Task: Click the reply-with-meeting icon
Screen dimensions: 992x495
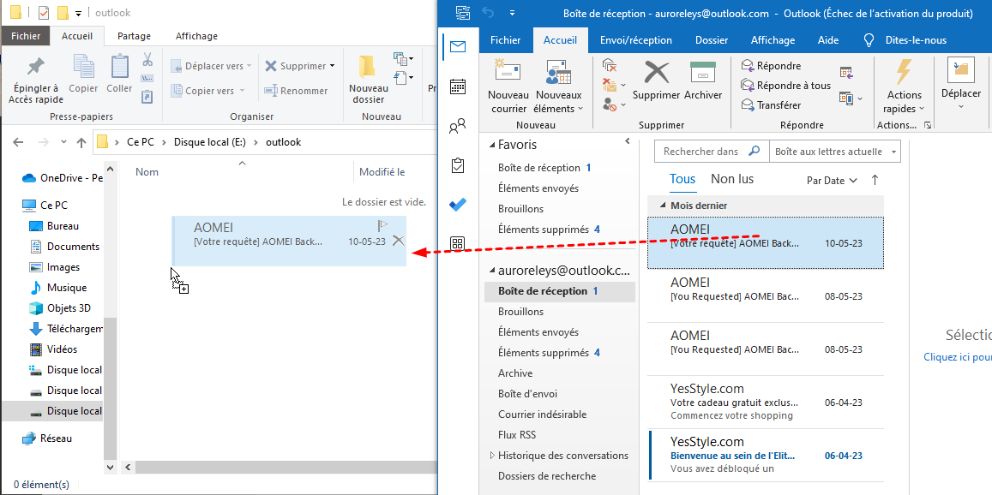Action: pos(846,74)
